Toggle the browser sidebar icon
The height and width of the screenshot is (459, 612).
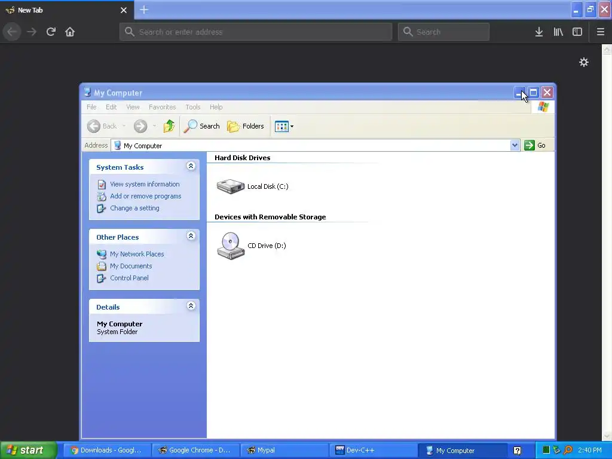pos(577,32)
